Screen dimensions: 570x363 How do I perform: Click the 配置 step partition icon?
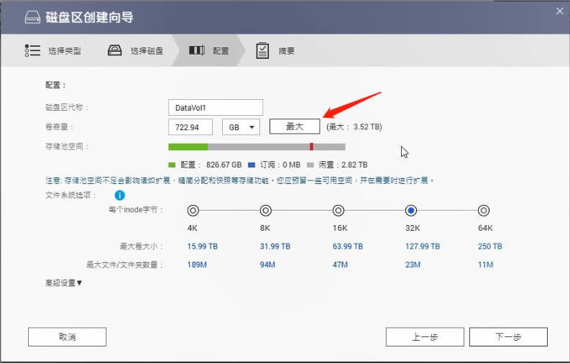197,50
